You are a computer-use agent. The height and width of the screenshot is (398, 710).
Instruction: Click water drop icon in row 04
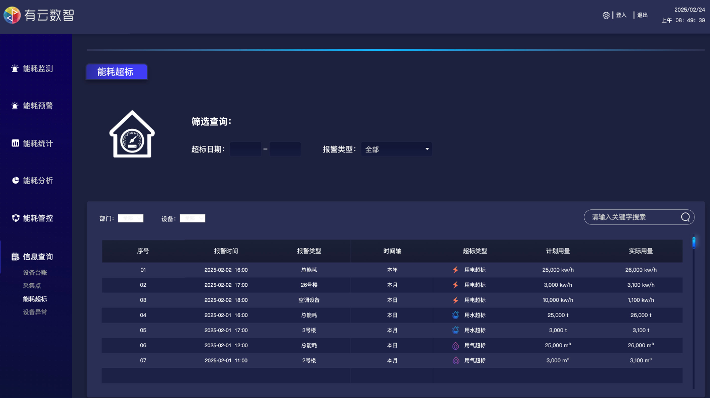(x=456, y=315)
